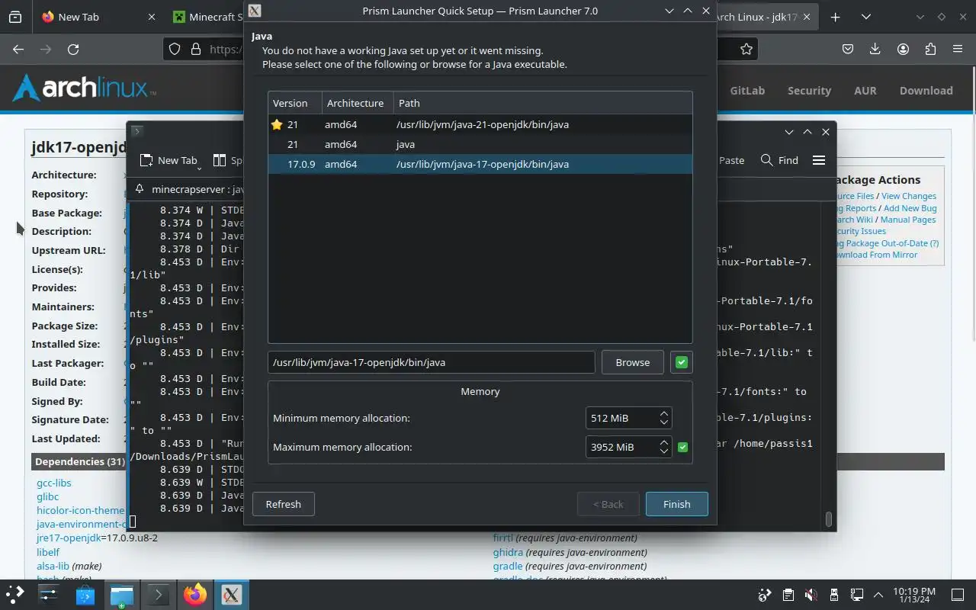The height and width of the screenshot is (610, 976).
Task: Decrease minimum memory allocation with down arrow
Action: pyautogui.click(x=664, y=422)
